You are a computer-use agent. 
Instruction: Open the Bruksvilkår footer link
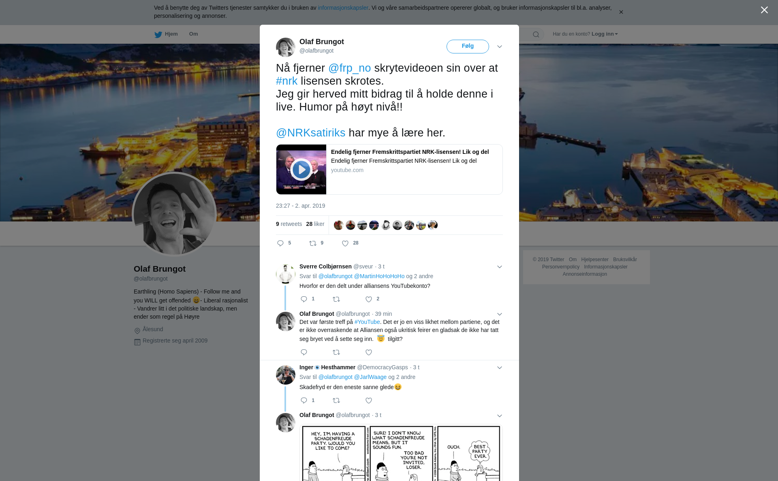coord(625,260)
